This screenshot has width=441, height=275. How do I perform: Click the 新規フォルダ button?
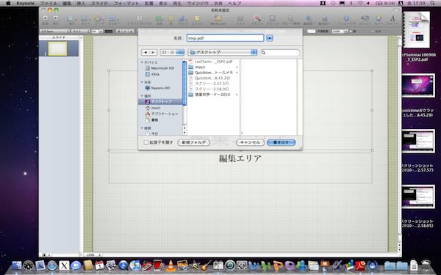coord(194,142)
